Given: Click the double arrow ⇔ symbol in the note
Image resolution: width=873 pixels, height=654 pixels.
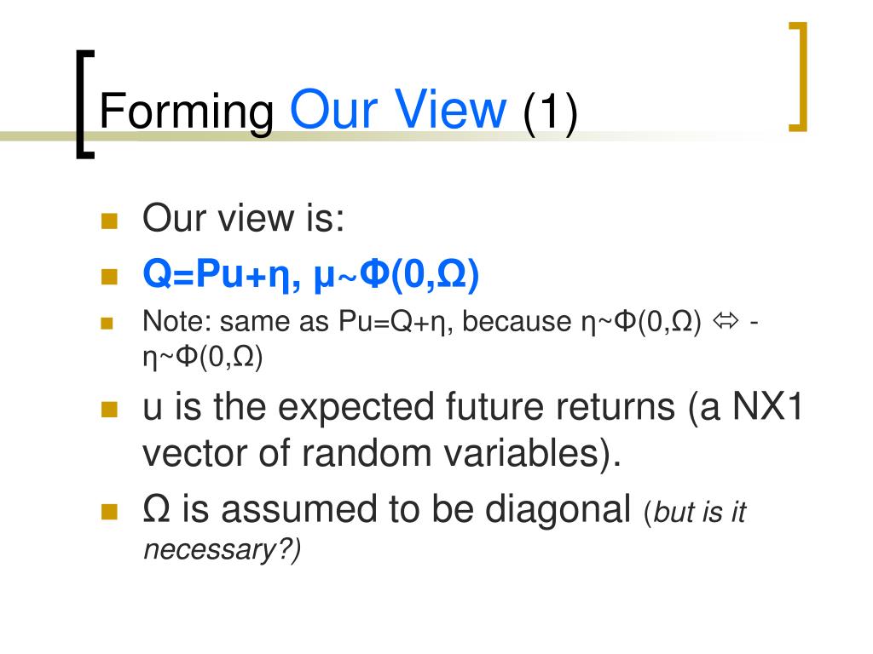Looking at the screenshot, I should tap(726, 320).
